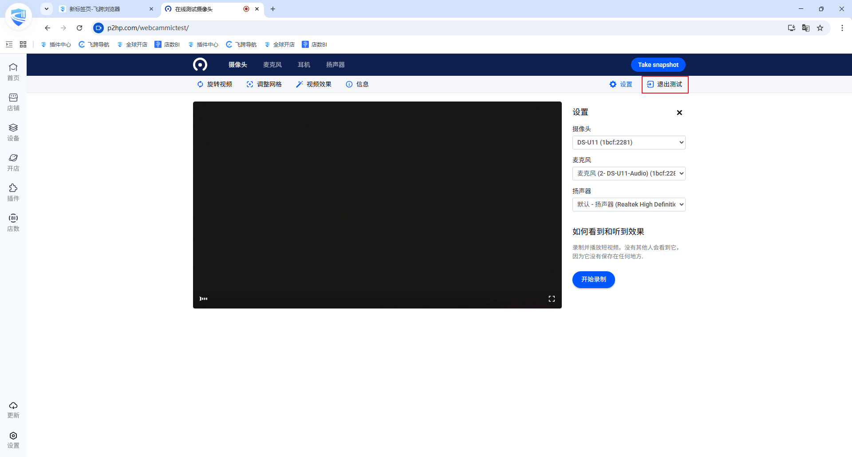Click the browser logo shield icon
This screenshot has width=852, height=457.
pyautogui.click(x=19, y=17)
